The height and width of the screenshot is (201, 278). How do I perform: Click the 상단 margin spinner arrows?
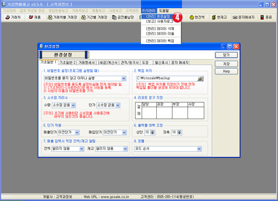(153, 133)
